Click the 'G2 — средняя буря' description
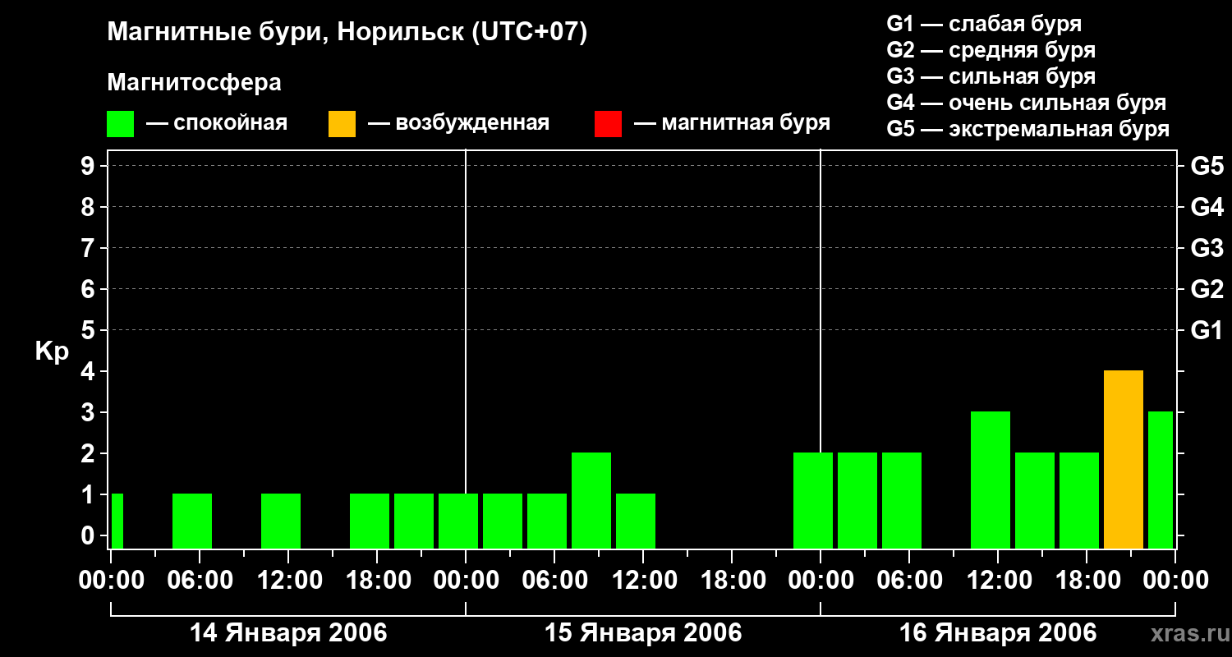 pos(991,50)
